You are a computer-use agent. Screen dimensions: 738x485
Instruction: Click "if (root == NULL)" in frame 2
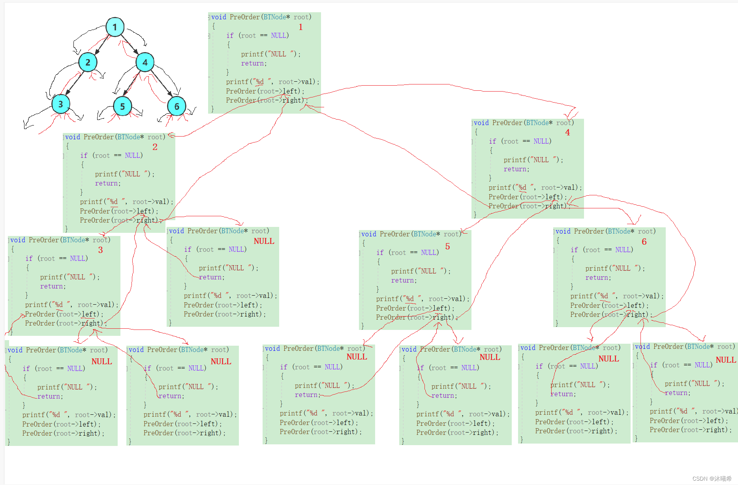[x=111, y=155]
